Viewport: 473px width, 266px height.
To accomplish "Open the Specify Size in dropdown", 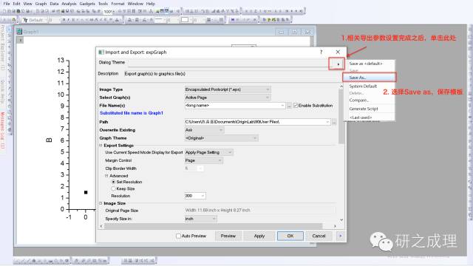I will (200, 219).
